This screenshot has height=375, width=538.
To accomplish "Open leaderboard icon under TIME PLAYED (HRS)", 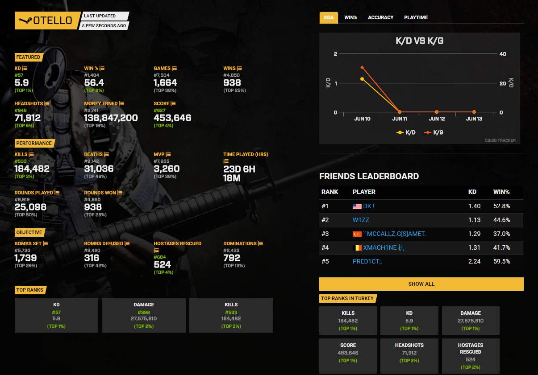I will point(226,161).
